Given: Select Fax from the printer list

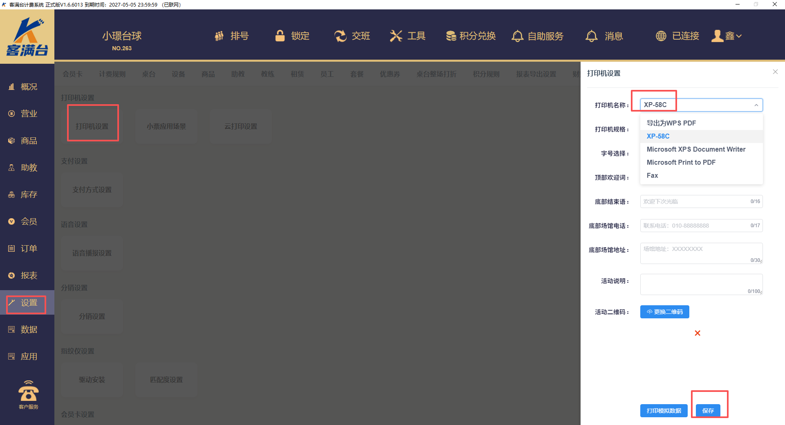Looking at the screenshot, I should tap(652, 175).
